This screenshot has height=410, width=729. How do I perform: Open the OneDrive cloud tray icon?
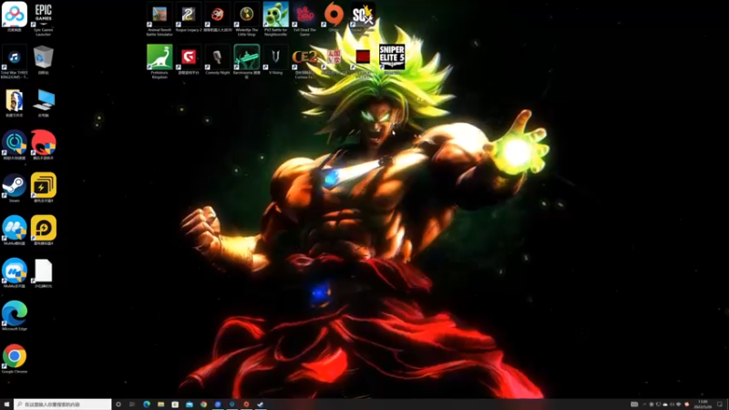665,405
